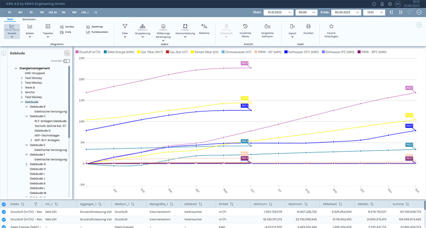
Task: Open the Filter funnel icon
Action: [x=125, y=26]
